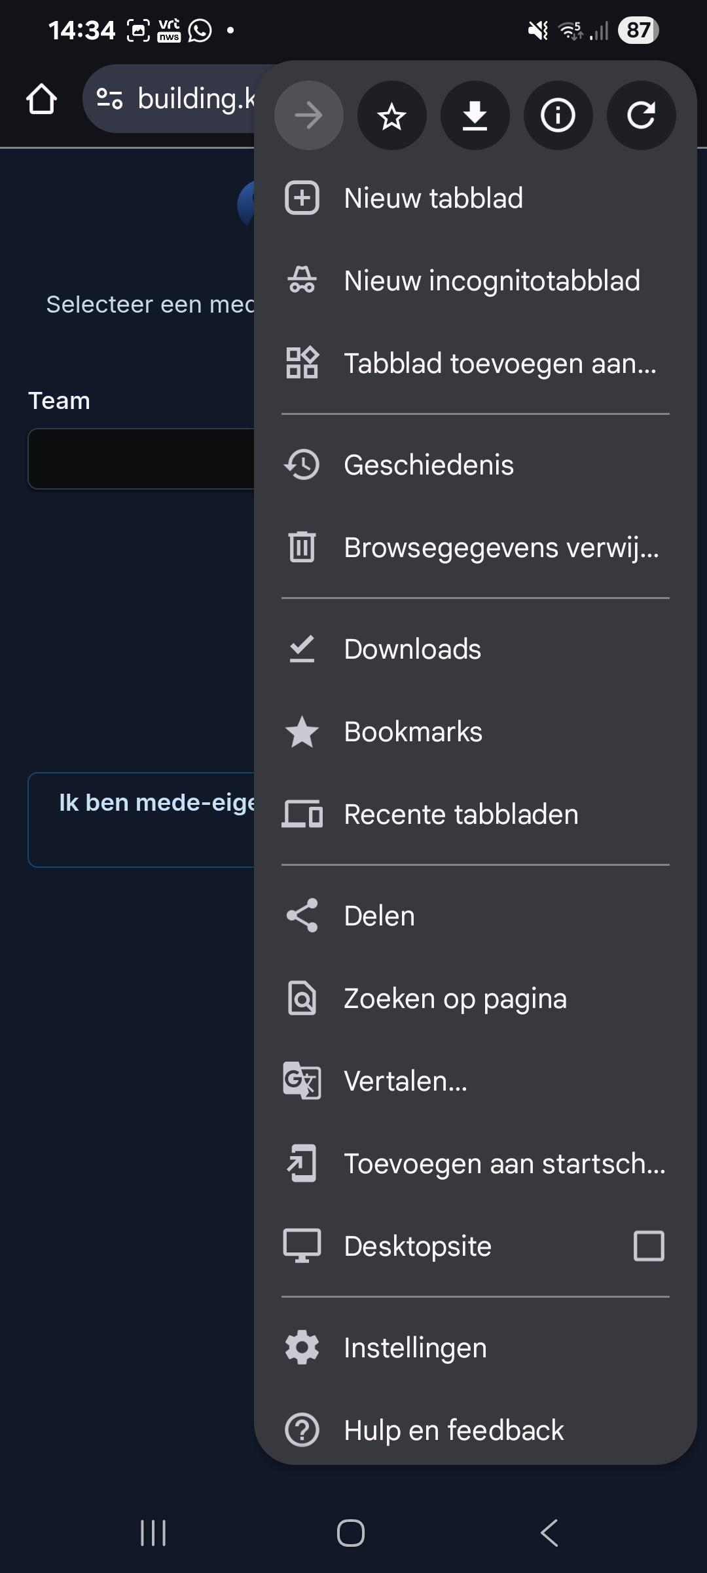The image size is (707, 1573).
Task: Tap the forward arrow icon
Action: coord(308,116)
